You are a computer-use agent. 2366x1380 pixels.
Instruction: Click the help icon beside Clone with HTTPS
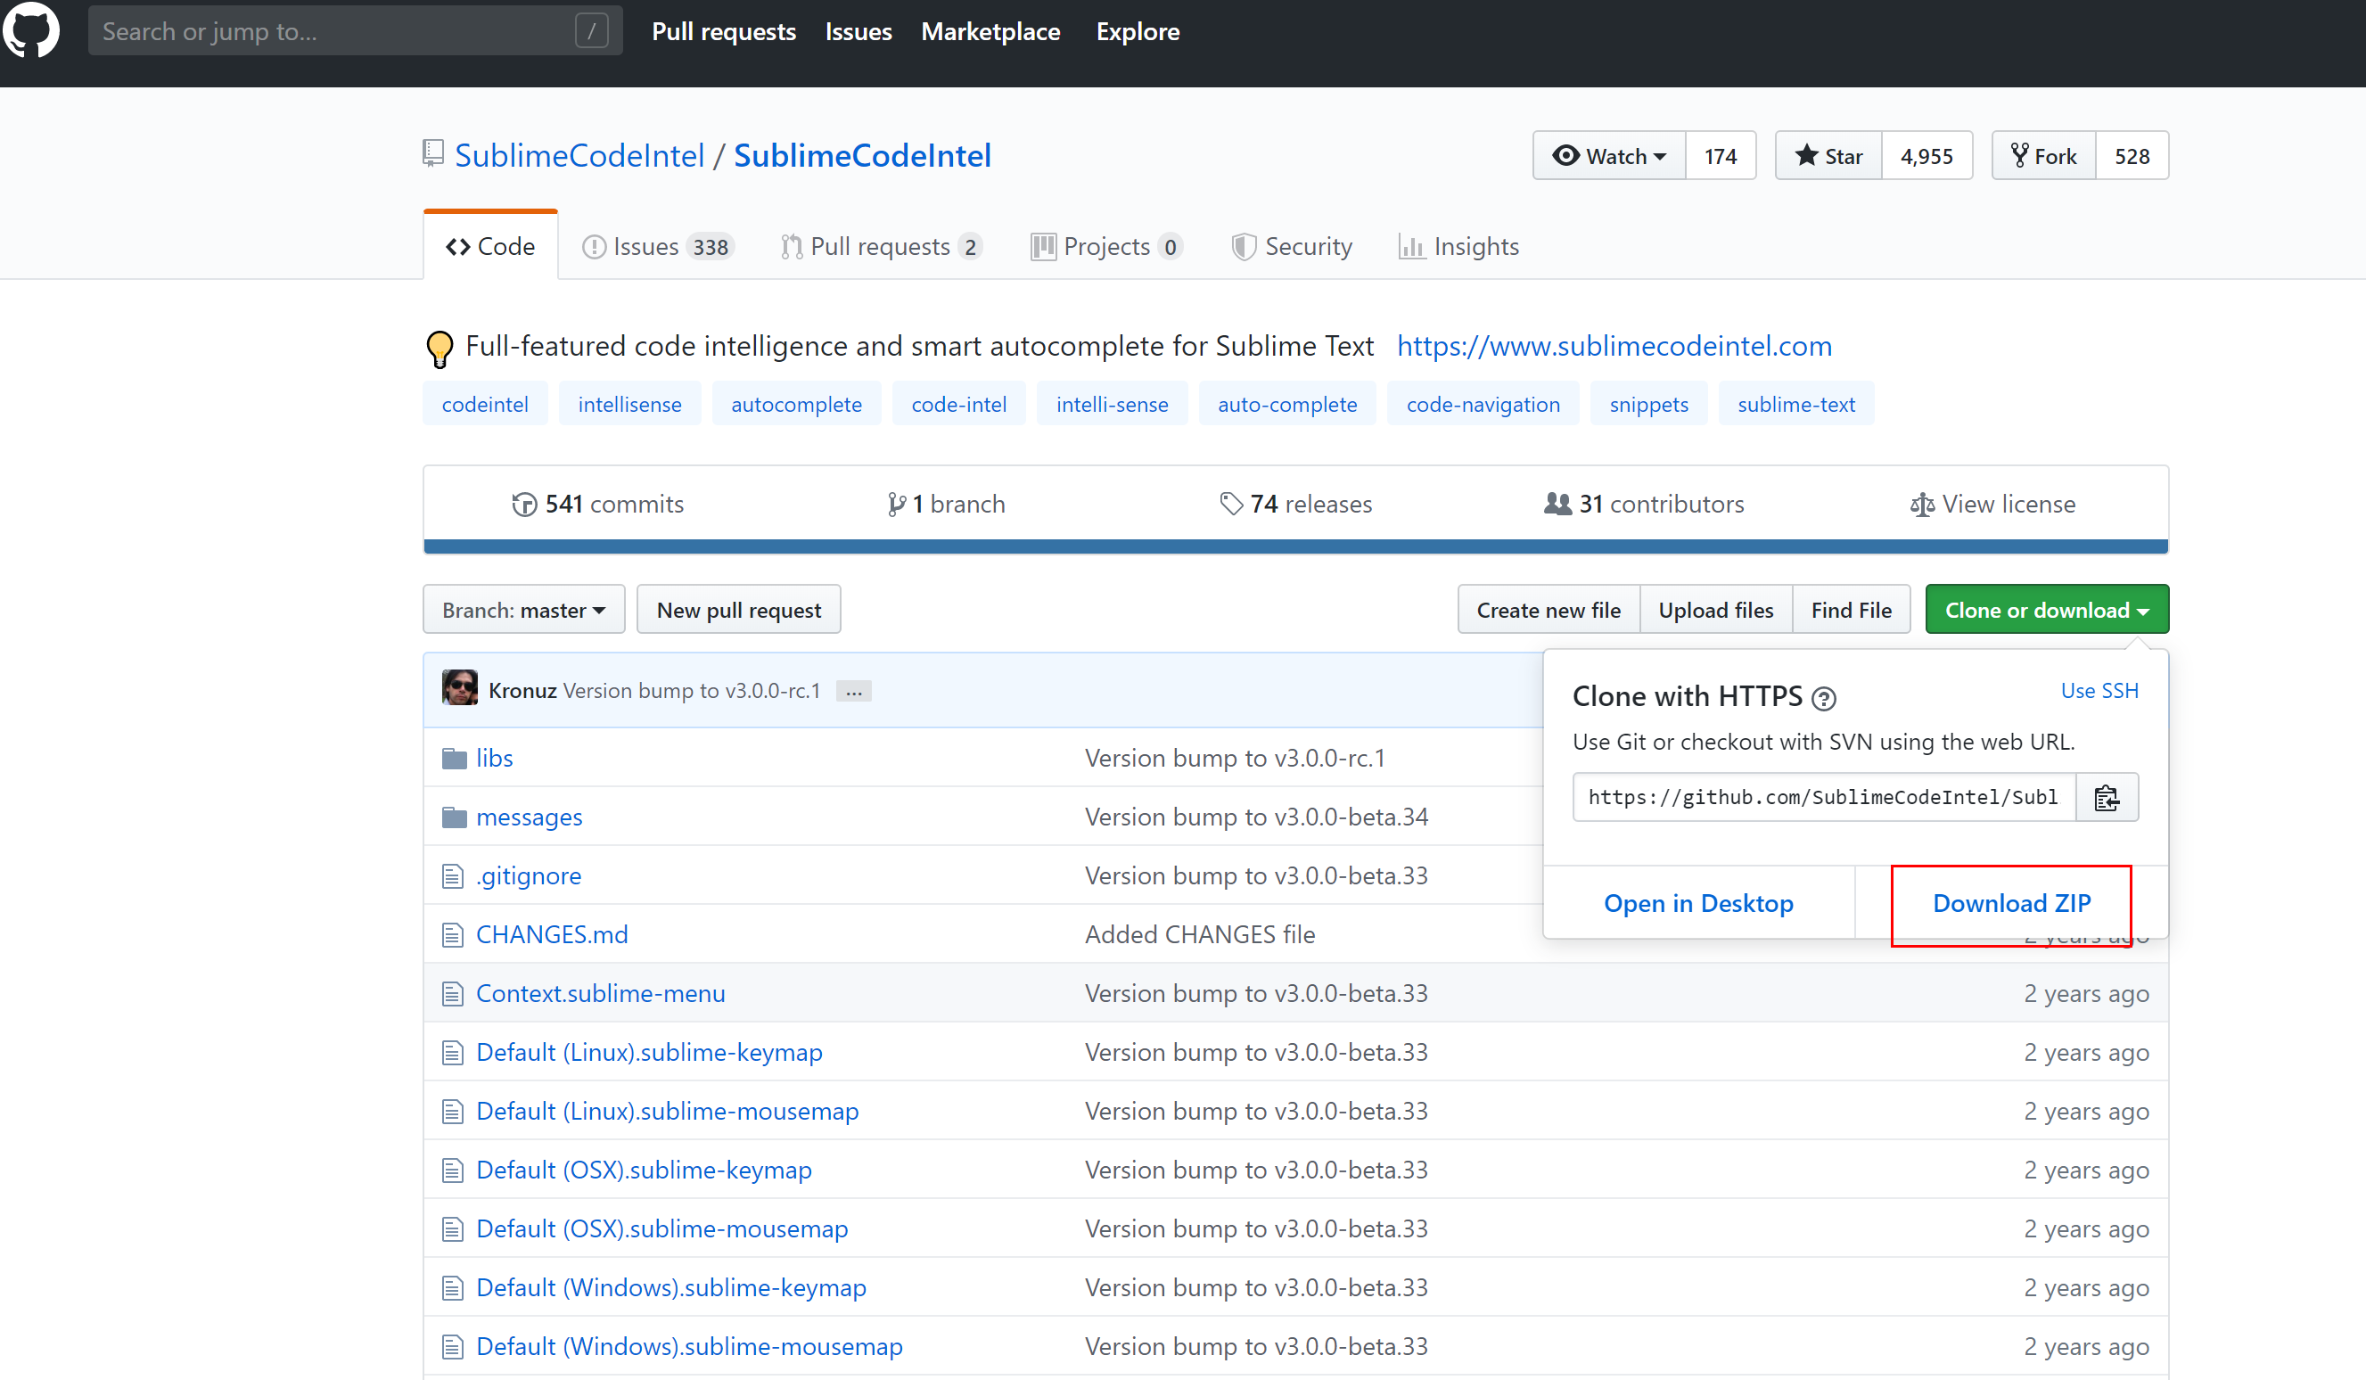[x=1822, y=698]
